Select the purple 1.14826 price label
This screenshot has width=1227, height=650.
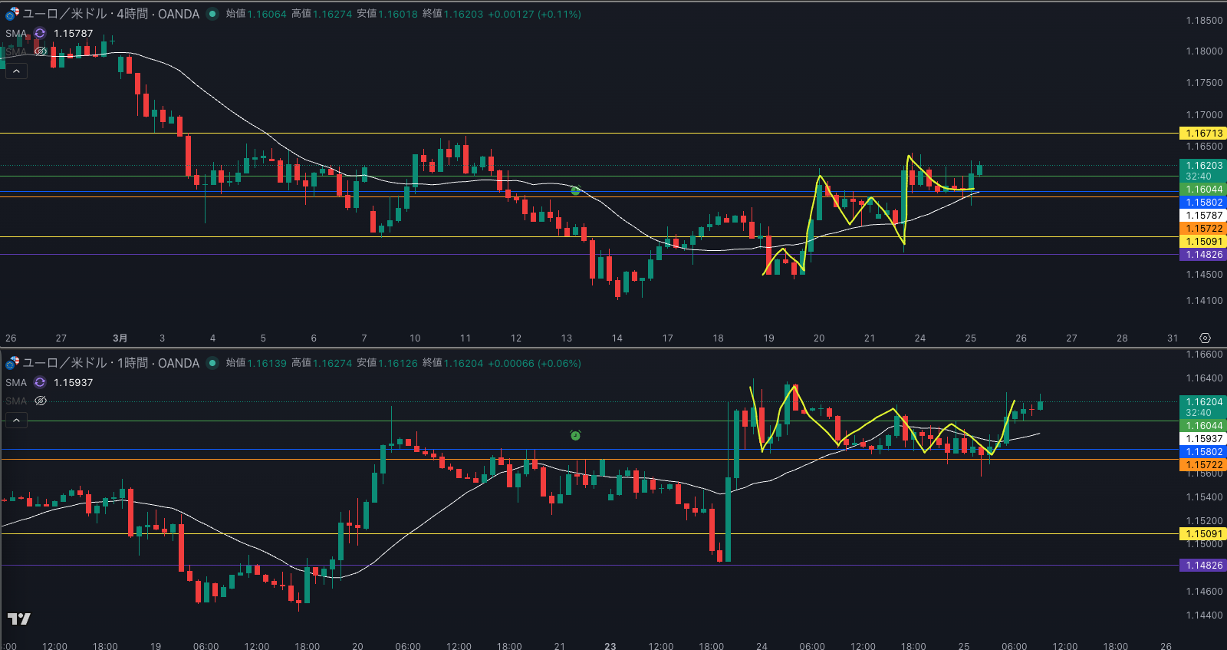[x=1203, y=255]
